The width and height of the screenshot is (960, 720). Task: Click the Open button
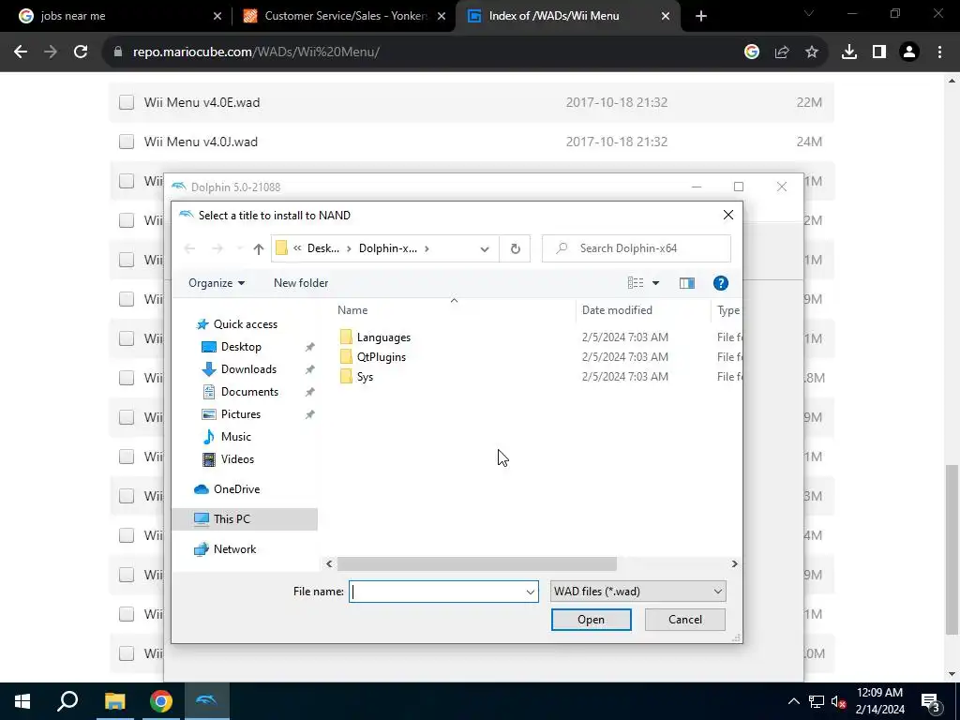591,620
